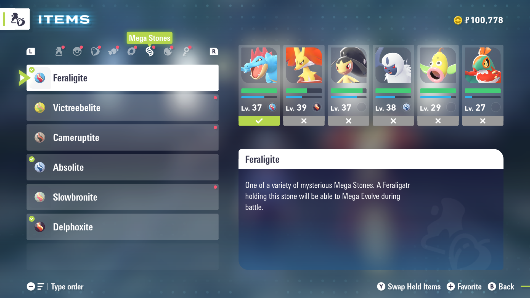Open the Key Items category icon
Screen dimensions: 530x298
186,51
